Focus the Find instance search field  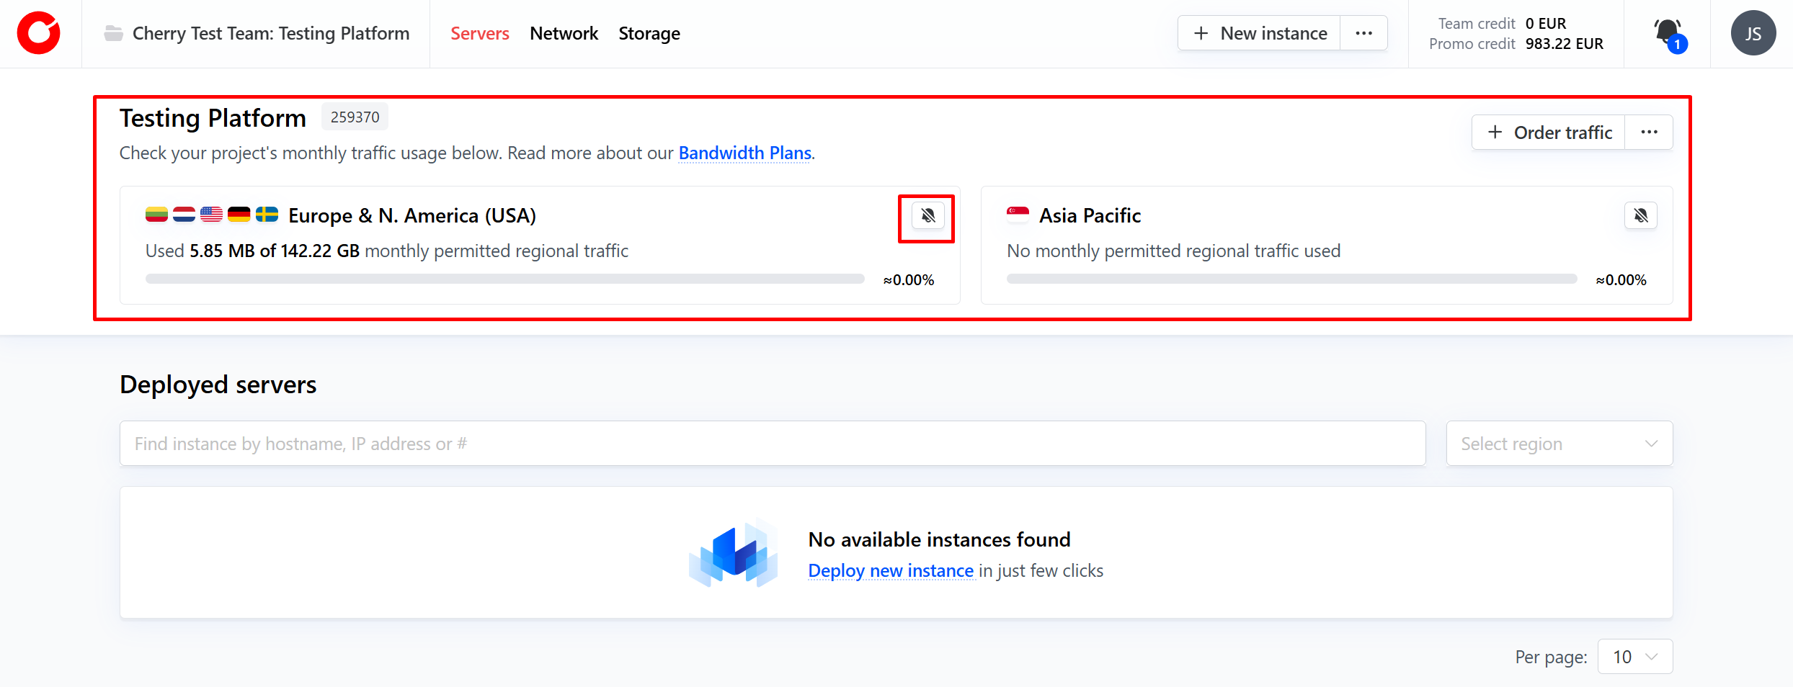772,444
